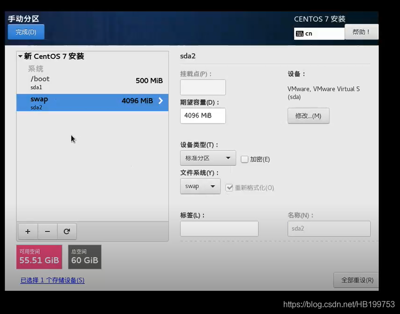Click the VMware Virtual S (sda) device text
This screenshot has width=400, height=314.
coord(324,93)
